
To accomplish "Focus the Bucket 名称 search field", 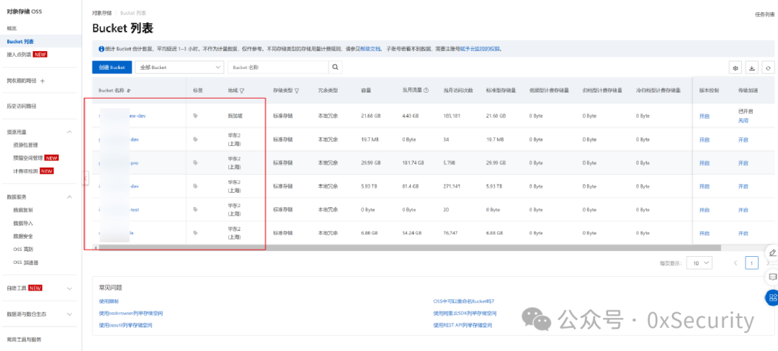I will click(278, 68).
